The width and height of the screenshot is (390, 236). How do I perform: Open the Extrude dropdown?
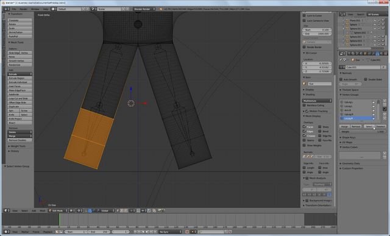coord(20,74)
